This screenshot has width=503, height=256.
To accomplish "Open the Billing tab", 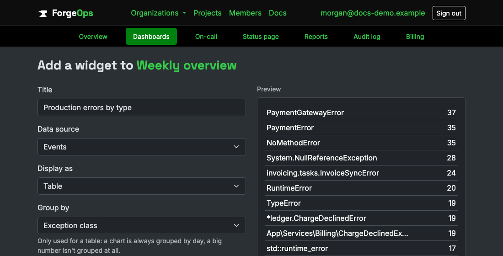I will point(415,37).
